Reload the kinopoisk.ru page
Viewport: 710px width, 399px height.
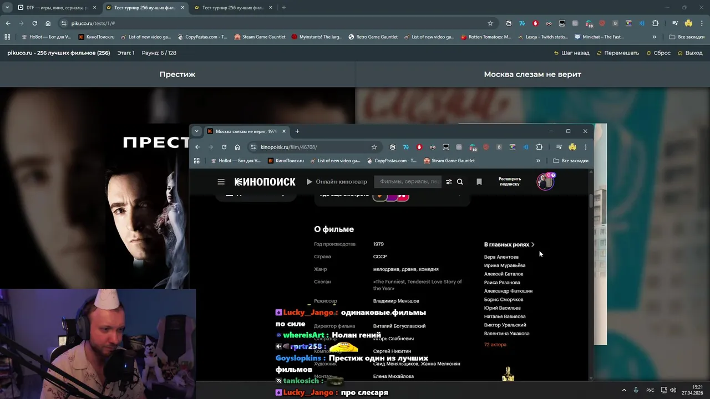pyautogui.click(x=224, y=147)
